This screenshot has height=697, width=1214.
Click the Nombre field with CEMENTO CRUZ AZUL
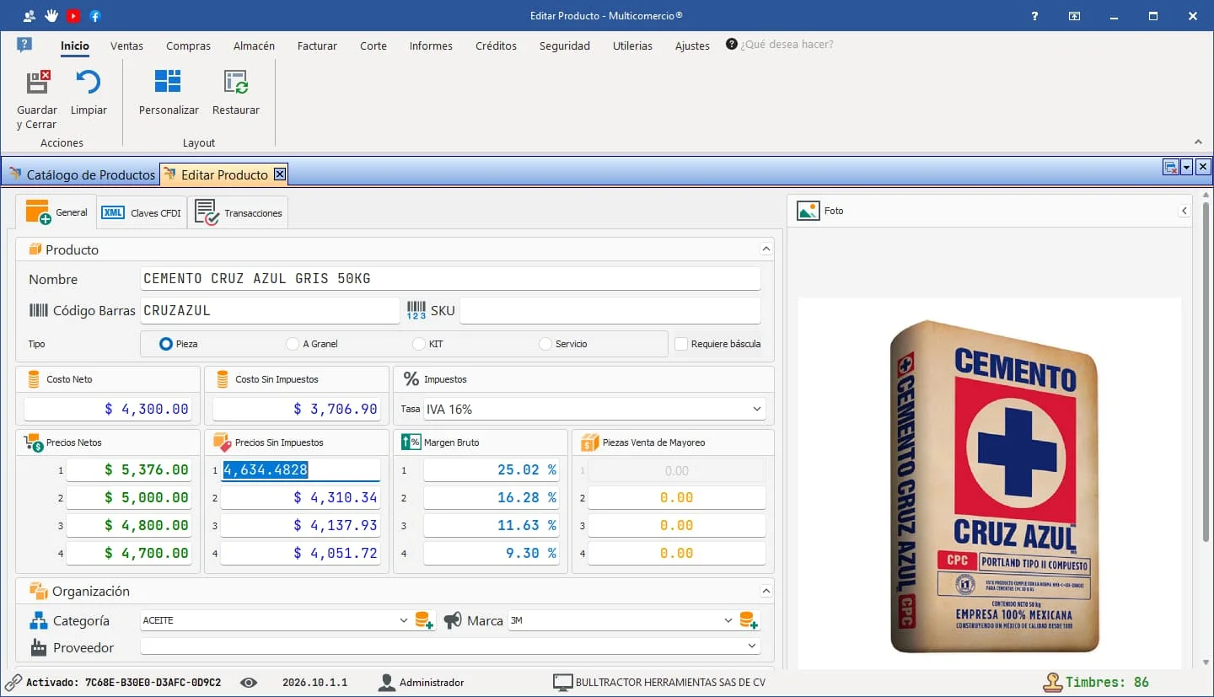[x=450, y=278]
